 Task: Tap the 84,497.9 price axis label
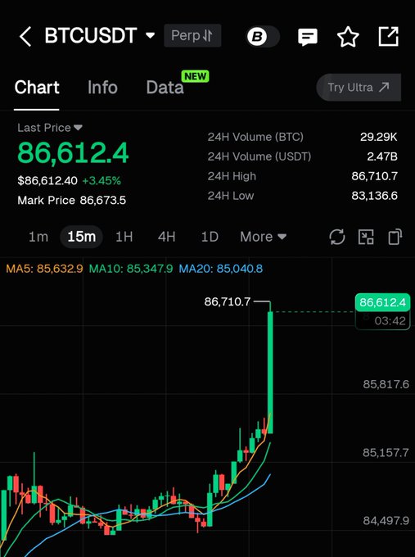click(386, 521)
